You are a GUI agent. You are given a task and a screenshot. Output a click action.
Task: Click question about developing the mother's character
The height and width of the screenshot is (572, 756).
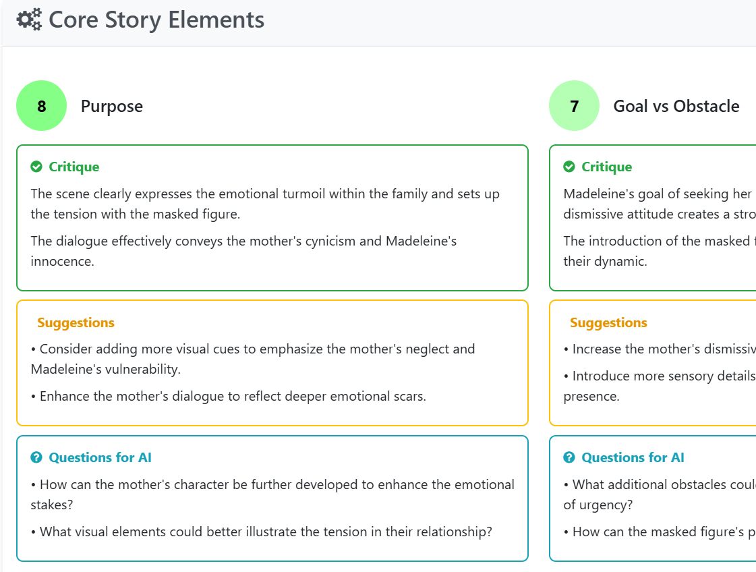pos(272,495)
